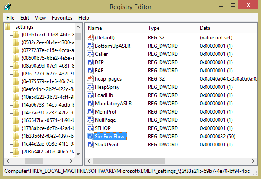Click the (Default) string value icon

(90, 37)
